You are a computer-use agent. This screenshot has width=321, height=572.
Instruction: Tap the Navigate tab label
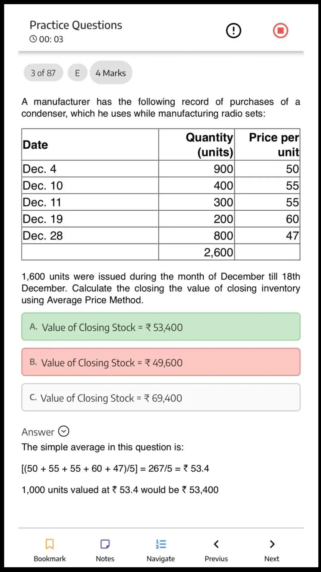[x=161, y=559]
